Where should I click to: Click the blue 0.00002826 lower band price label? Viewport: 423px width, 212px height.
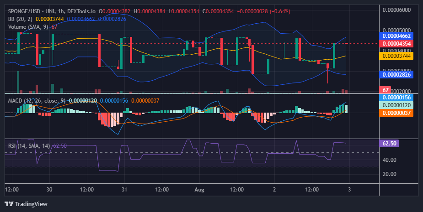tap(396, 74)
